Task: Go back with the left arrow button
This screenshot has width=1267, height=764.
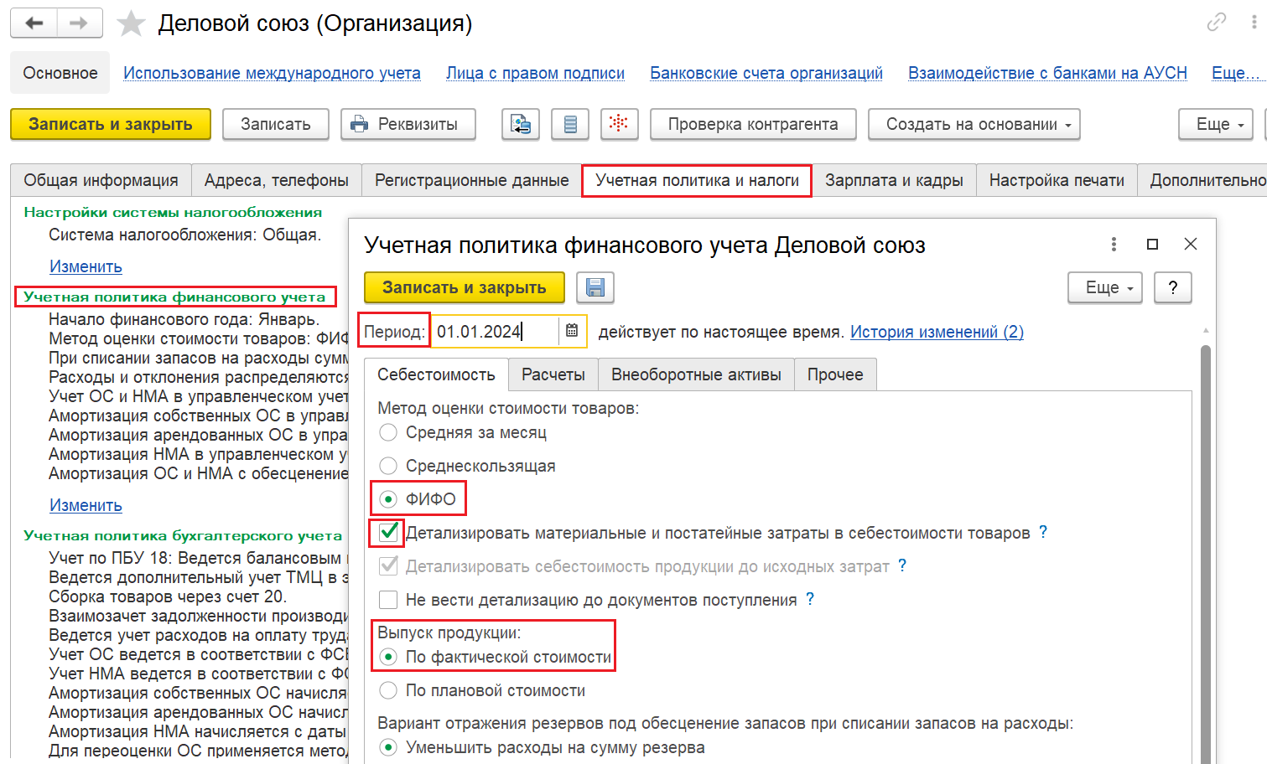Action: [x=34, y=23]
